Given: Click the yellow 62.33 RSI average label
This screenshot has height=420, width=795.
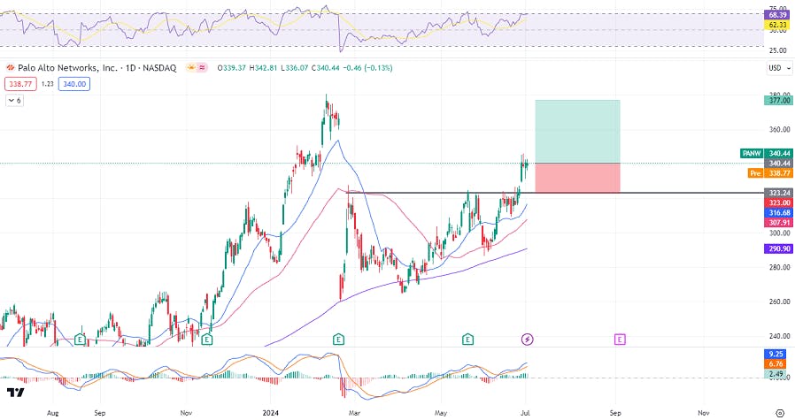Looking at the screenshot, I should (778, 25).
